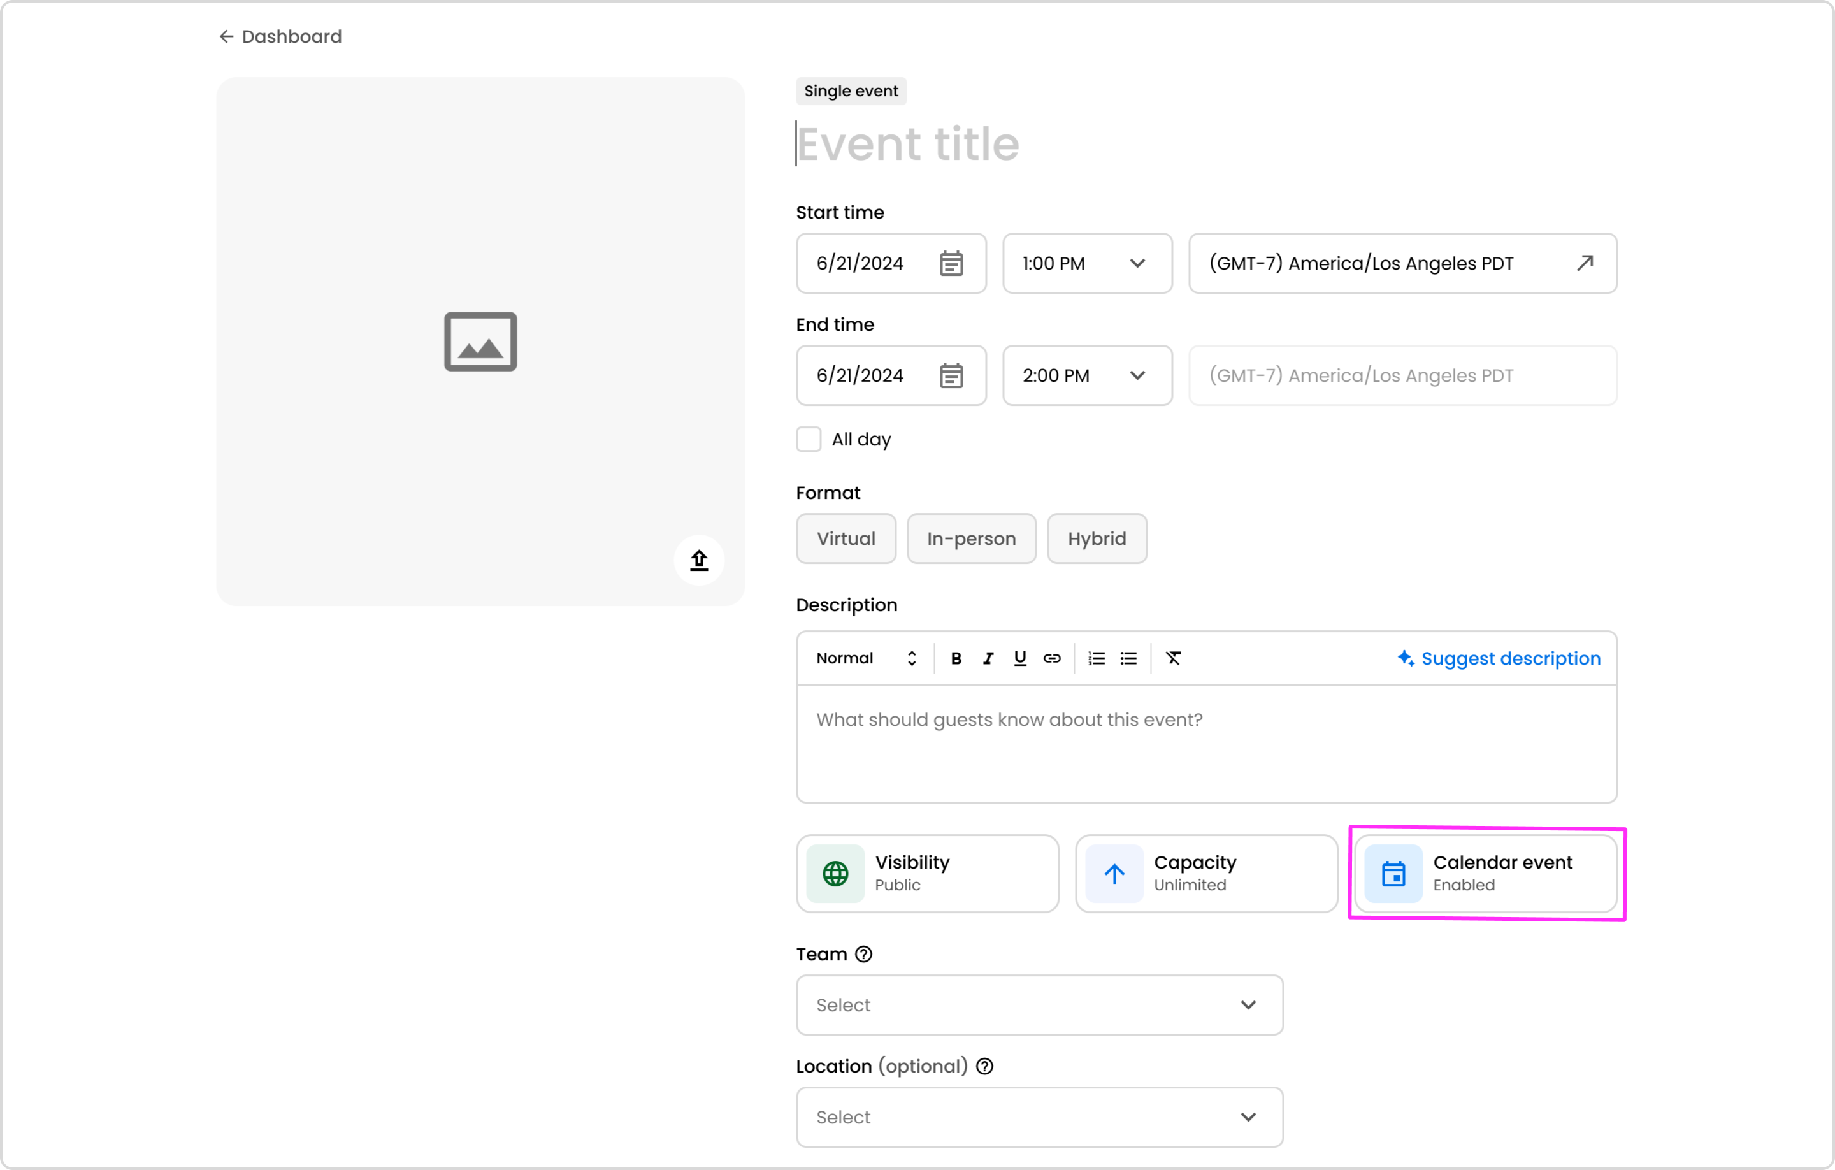Create a numbered list in description
Screen dimensions: 1835x1170
(1096, 658)
